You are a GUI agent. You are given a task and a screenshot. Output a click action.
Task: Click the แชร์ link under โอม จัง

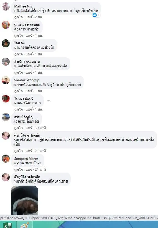coord(29,54)
